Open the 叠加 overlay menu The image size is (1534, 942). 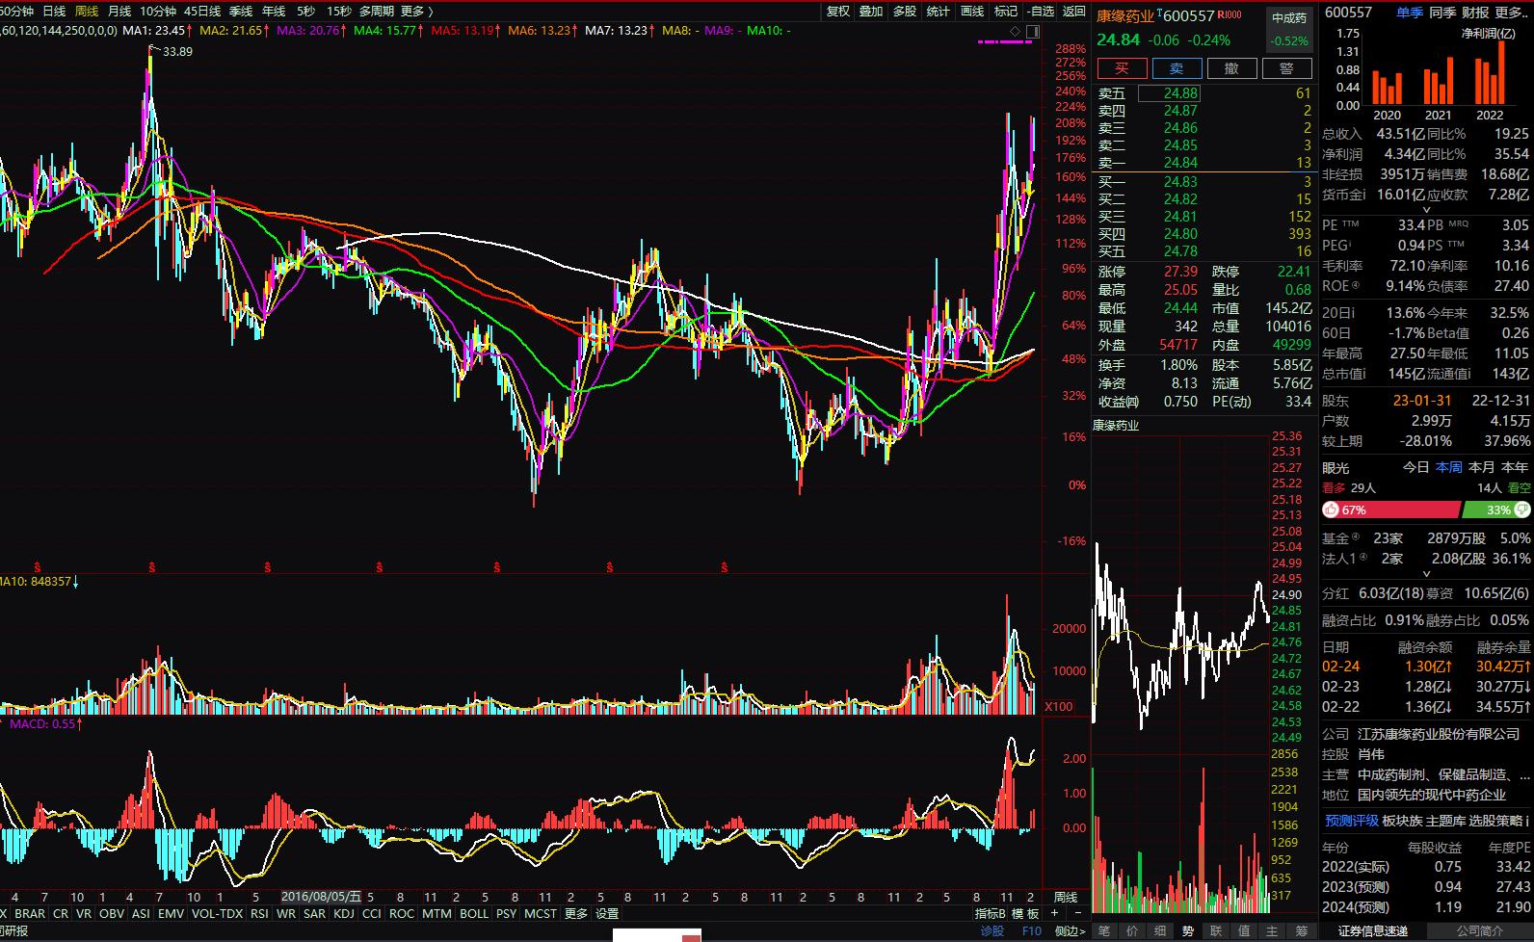tap(871, 12)
